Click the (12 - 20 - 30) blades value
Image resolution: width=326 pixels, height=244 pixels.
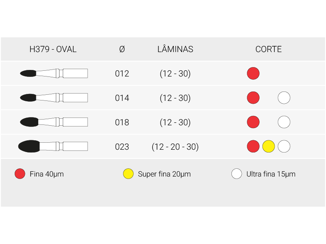click(175, 147)
